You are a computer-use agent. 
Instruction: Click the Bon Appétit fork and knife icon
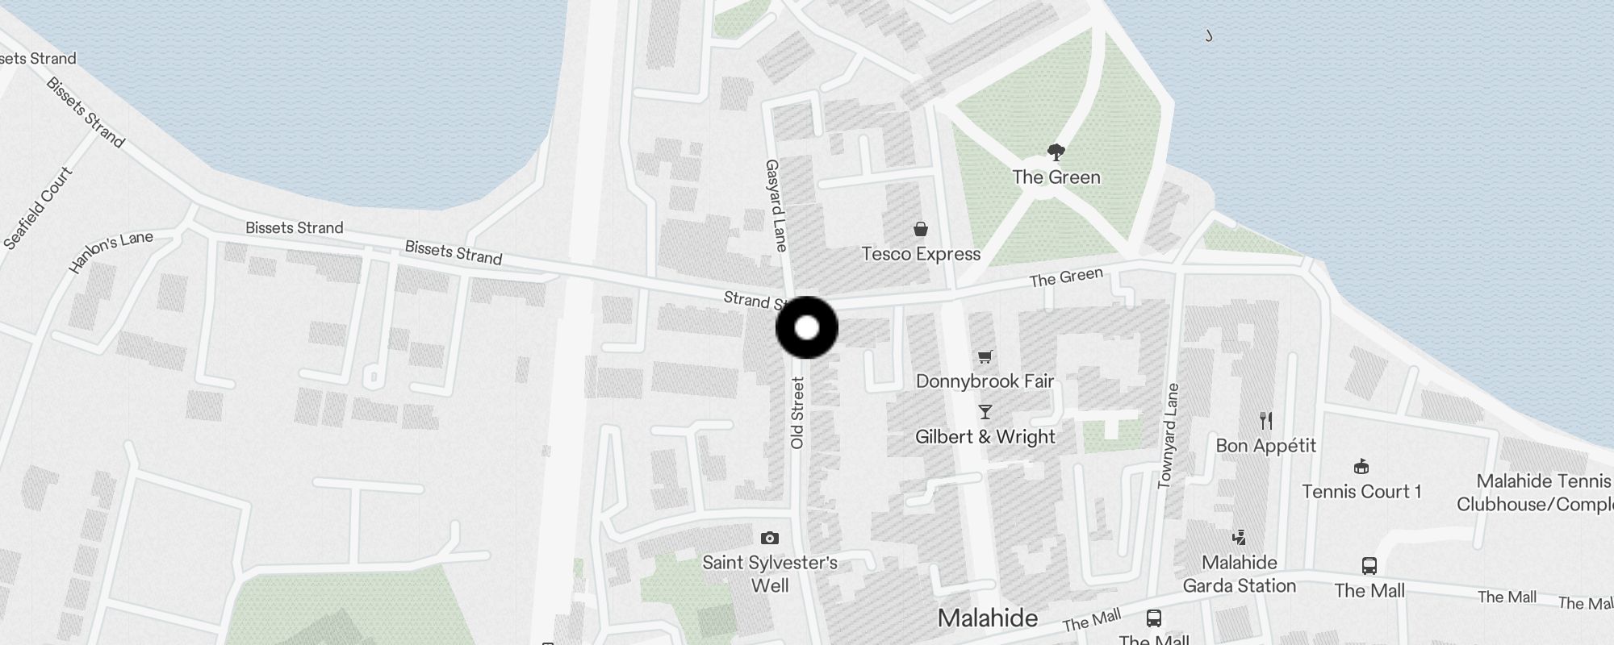(x=1266, y=420)
